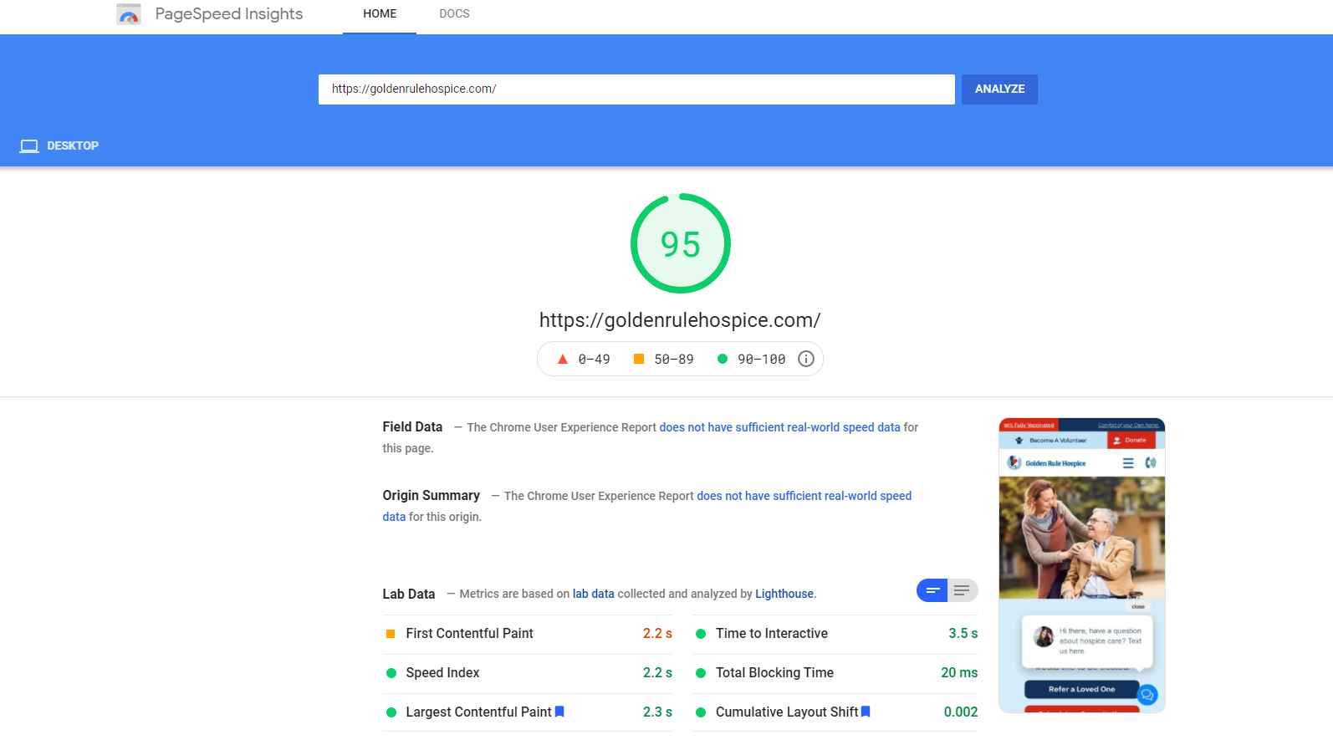Screen dimensions: 1333x740
Task: Click the PageSpeed Insights logo icon
Action: click(x=129, y=14)
